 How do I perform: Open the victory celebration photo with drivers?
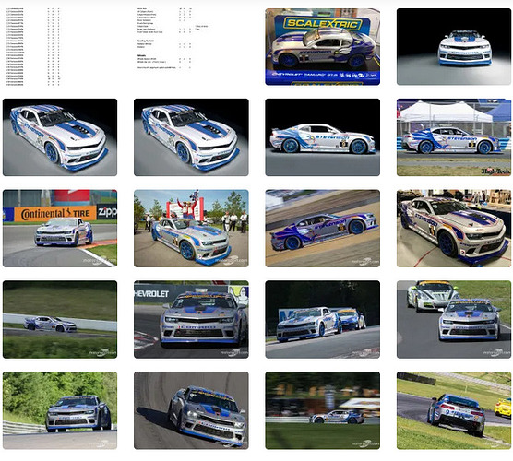pyautogui.click(x=191, y=229)
